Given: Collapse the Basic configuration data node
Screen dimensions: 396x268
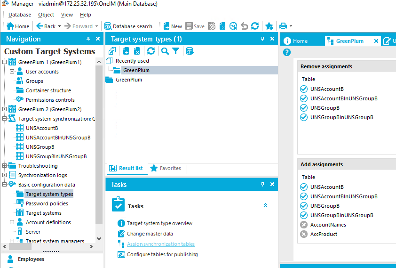Looking at the screenshot, I should point(4,185).
